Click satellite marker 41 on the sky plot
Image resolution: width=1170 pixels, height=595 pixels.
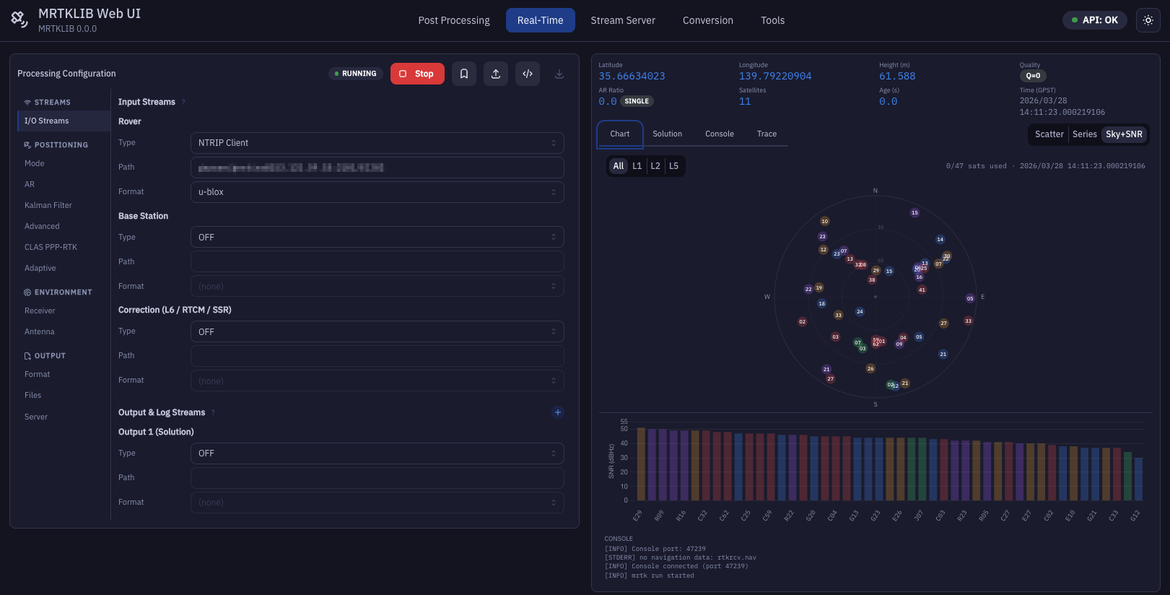922,290
